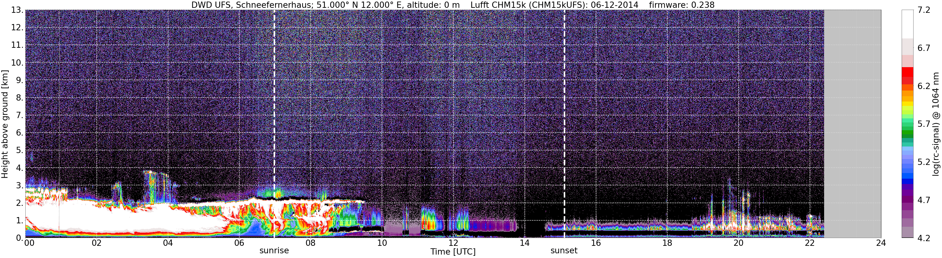The image size is (942, 258).
Task: Click the time axis tick label '06'
Action: pos(239,243)
